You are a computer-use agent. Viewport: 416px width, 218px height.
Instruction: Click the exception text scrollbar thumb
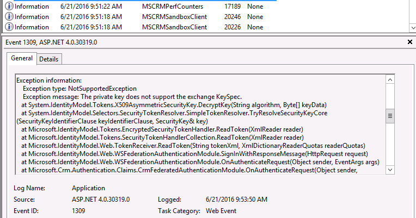(x=390, y=116)
